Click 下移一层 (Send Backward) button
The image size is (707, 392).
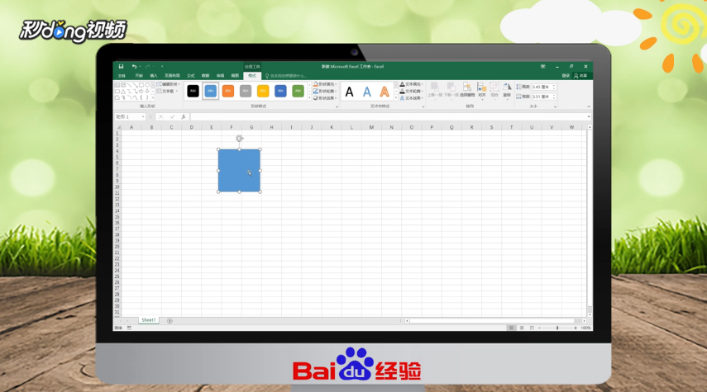coord(451,90)
